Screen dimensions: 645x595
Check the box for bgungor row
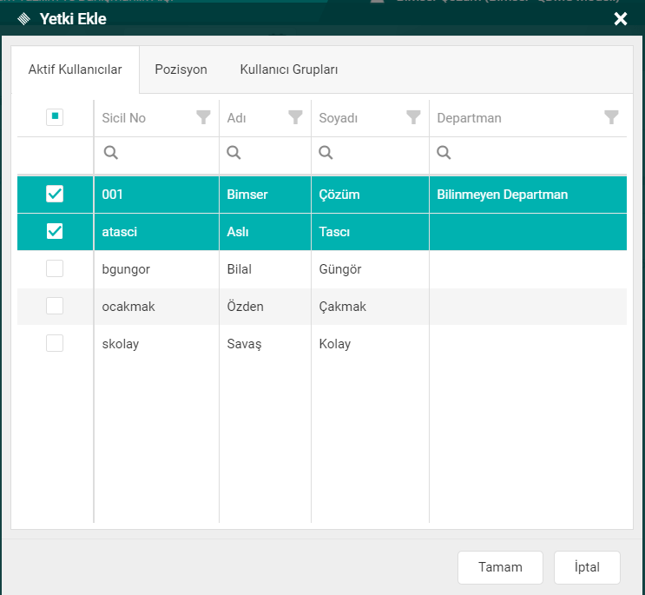(55, 269)
